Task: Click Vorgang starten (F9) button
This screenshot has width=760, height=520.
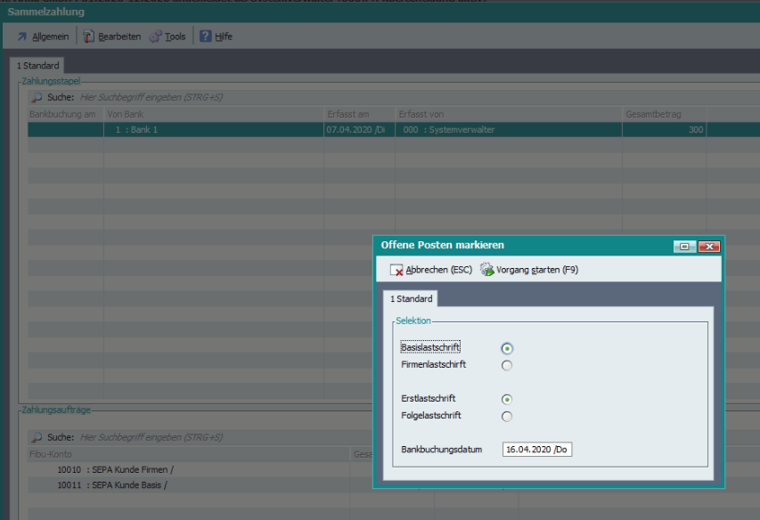Action: [x=529, y=270]
